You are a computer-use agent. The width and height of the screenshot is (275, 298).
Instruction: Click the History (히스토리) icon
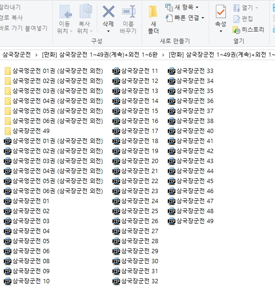point(236,30)
